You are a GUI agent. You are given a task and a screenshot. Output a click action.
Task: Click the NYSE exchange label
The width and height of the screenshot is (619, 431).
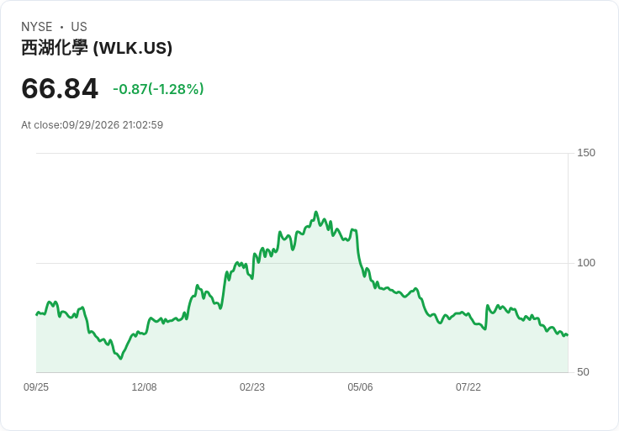[37, 27]
